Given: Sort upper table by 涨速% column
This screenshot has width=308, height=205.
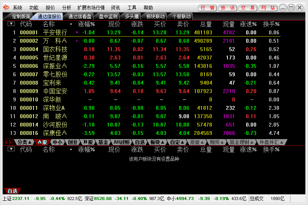Looking at the screenshot, I should coord(248,24).
